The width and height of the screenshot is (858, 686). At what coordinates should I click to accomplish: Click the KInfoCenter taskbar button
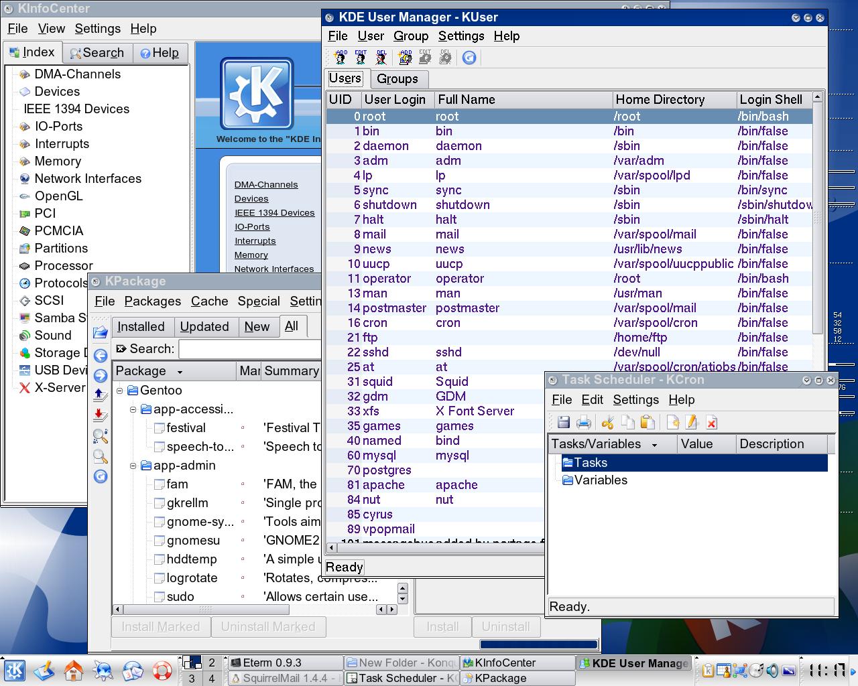(516, 663)
